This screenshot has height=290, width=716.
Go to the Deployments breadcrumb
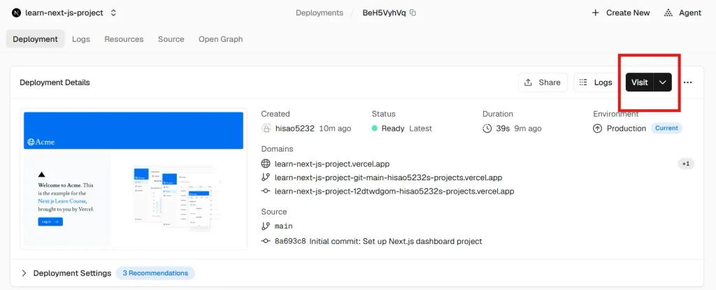point(319,13)
